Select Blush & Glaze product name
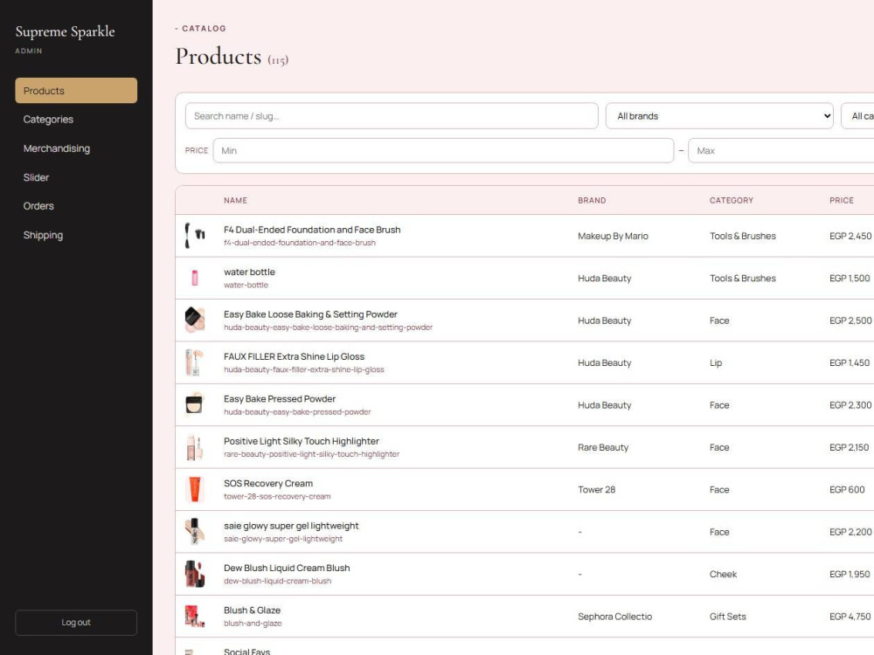Viewport: 874px width, 655px height. [x=252, y=610]
